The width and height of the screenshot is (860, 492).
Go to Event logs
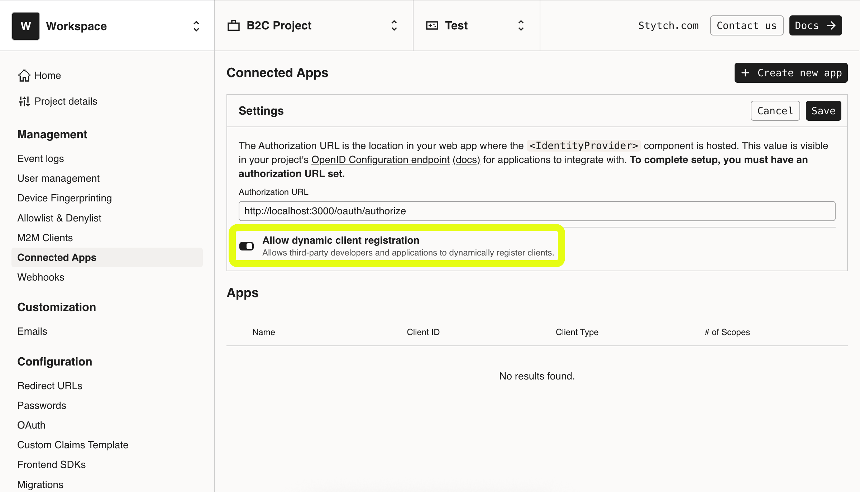pos(40,158)
